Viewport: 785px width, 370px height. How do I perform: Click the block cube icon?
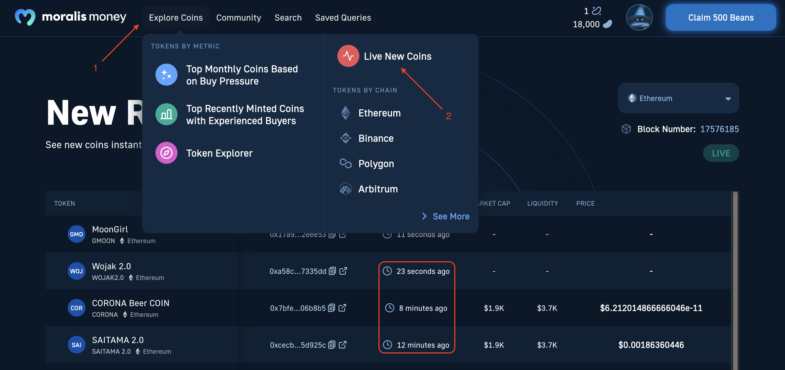coord(626,129)
